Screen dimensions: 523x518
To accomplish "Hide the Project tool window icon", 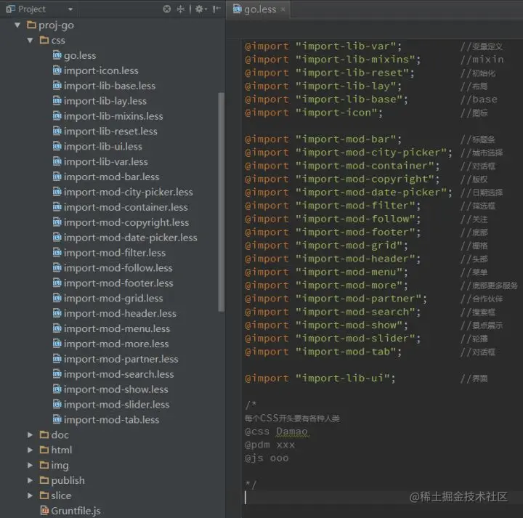I will 216,9.
